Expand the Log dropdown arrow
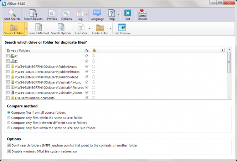The height and width of the screenshot is (161, 237). click(86, 15)
